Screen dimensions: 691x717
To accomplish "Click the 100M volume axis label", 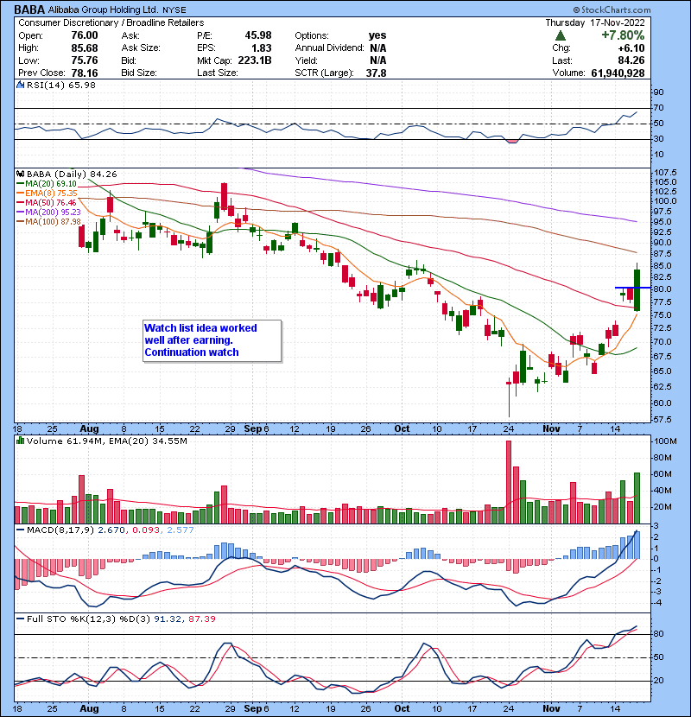I will [x=665, y=441].
